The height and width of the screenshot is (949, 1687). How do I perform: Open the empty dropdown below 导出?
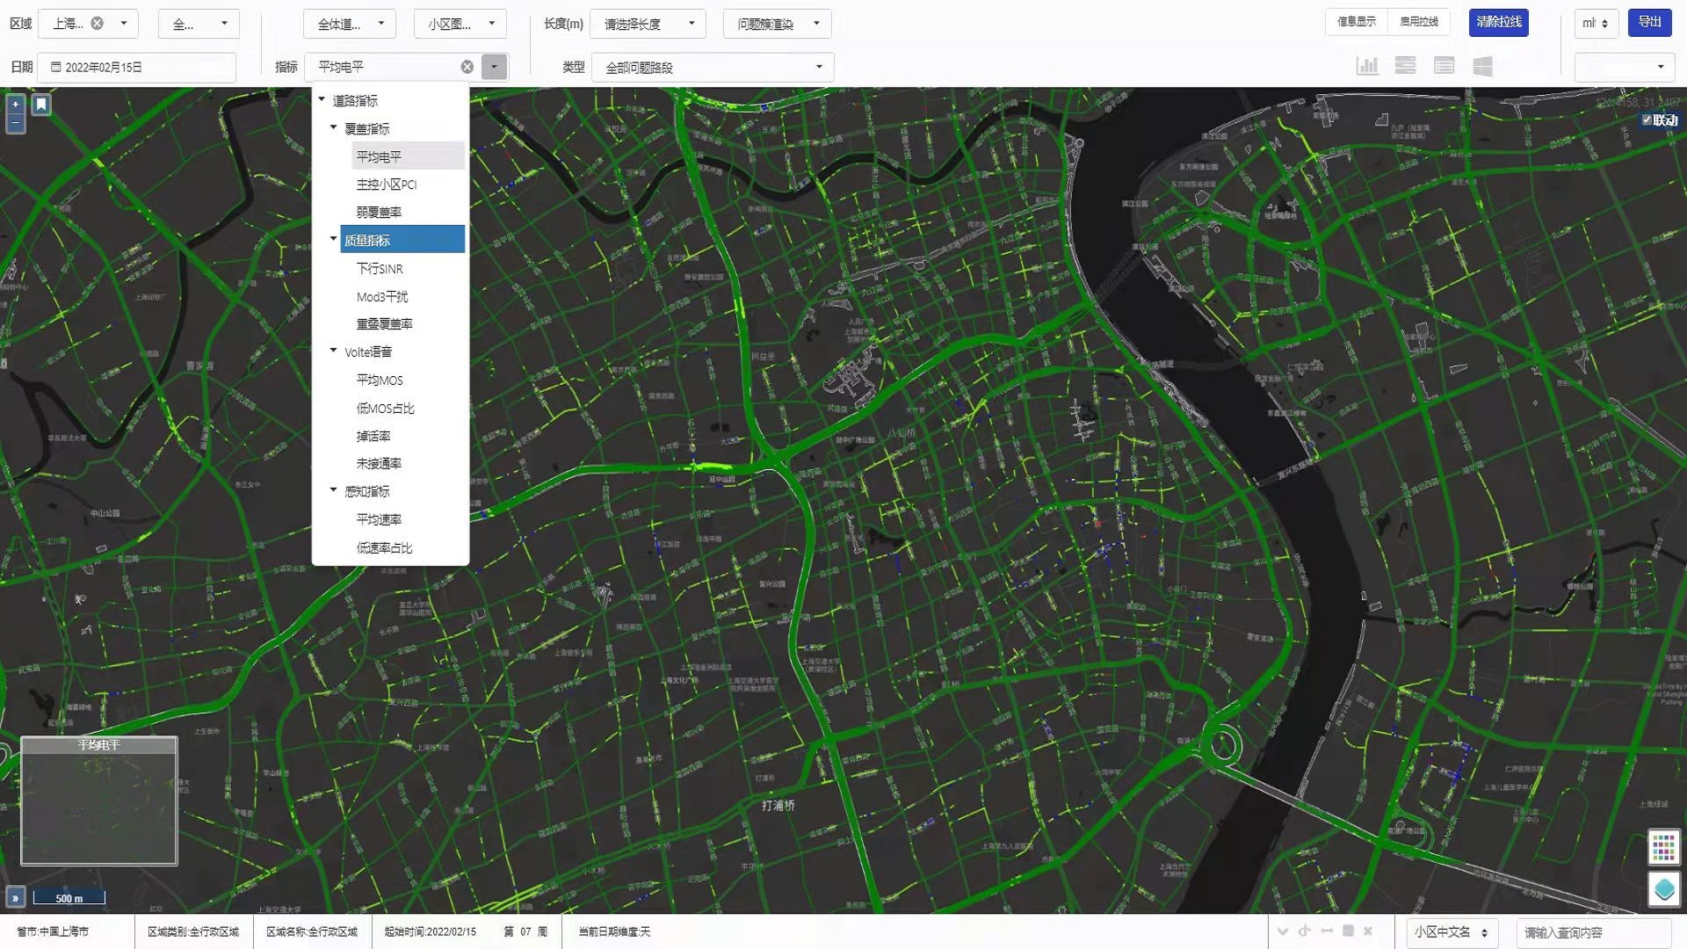(1625, 67)
